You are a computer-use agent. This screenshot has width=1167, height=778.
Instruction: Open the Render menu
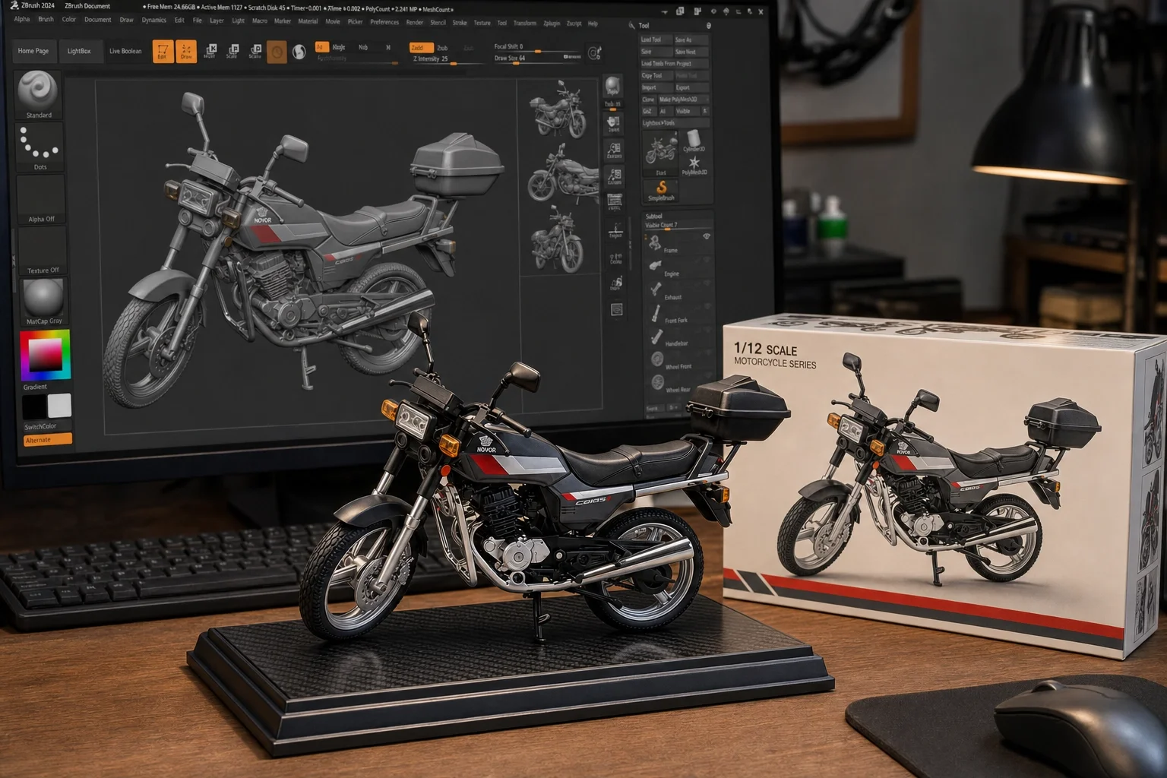click(x=415, y=22)
